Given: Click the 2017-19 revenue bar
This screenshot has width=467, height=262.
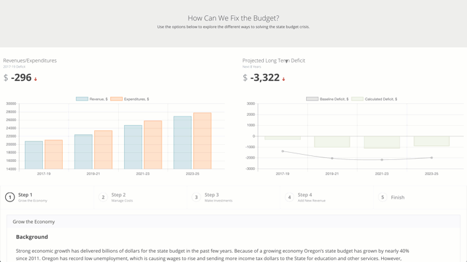Looking at the screenshot, I should point(34,155).
